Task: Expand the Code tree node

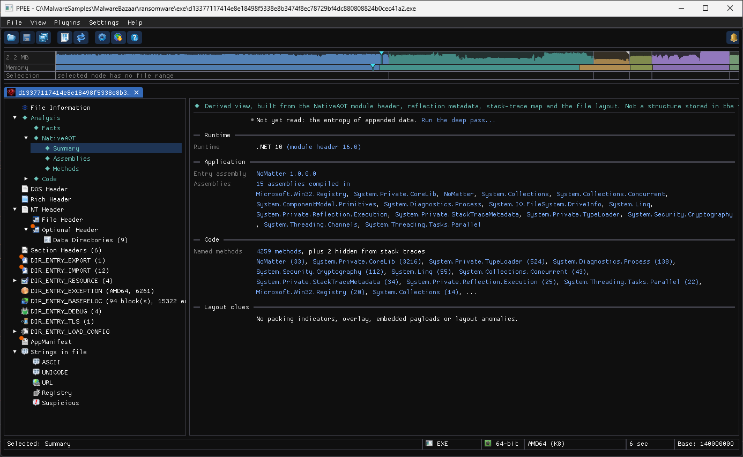Action: [26, 179]
